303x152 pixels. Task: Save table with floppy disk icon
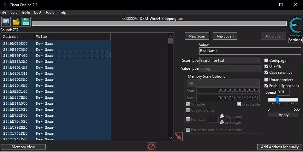pyautogui.click(x=26, y=22)
